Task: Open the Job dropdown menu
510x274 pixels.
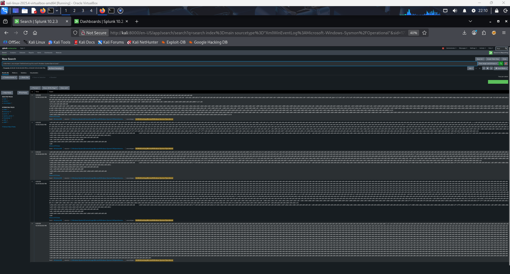Action: (471, 68)
